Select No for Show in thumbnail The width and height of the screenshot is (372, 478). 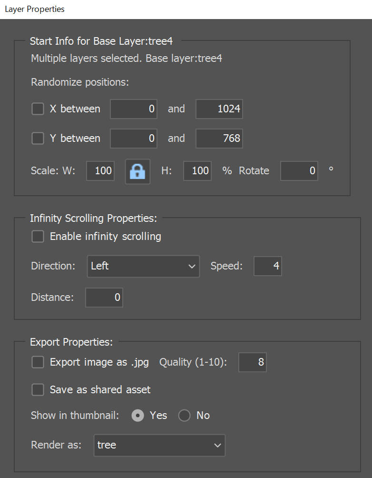[x=184, y=416]
